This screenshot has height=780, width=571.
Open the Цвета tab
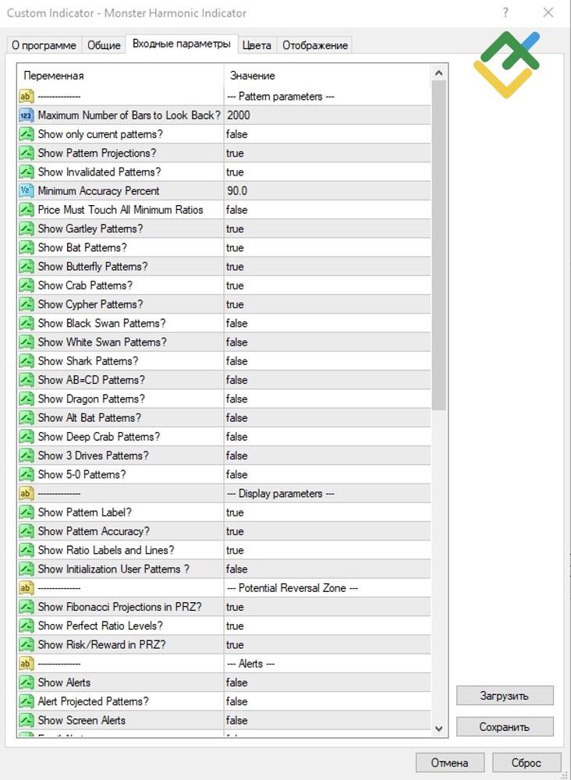[257, 45]
